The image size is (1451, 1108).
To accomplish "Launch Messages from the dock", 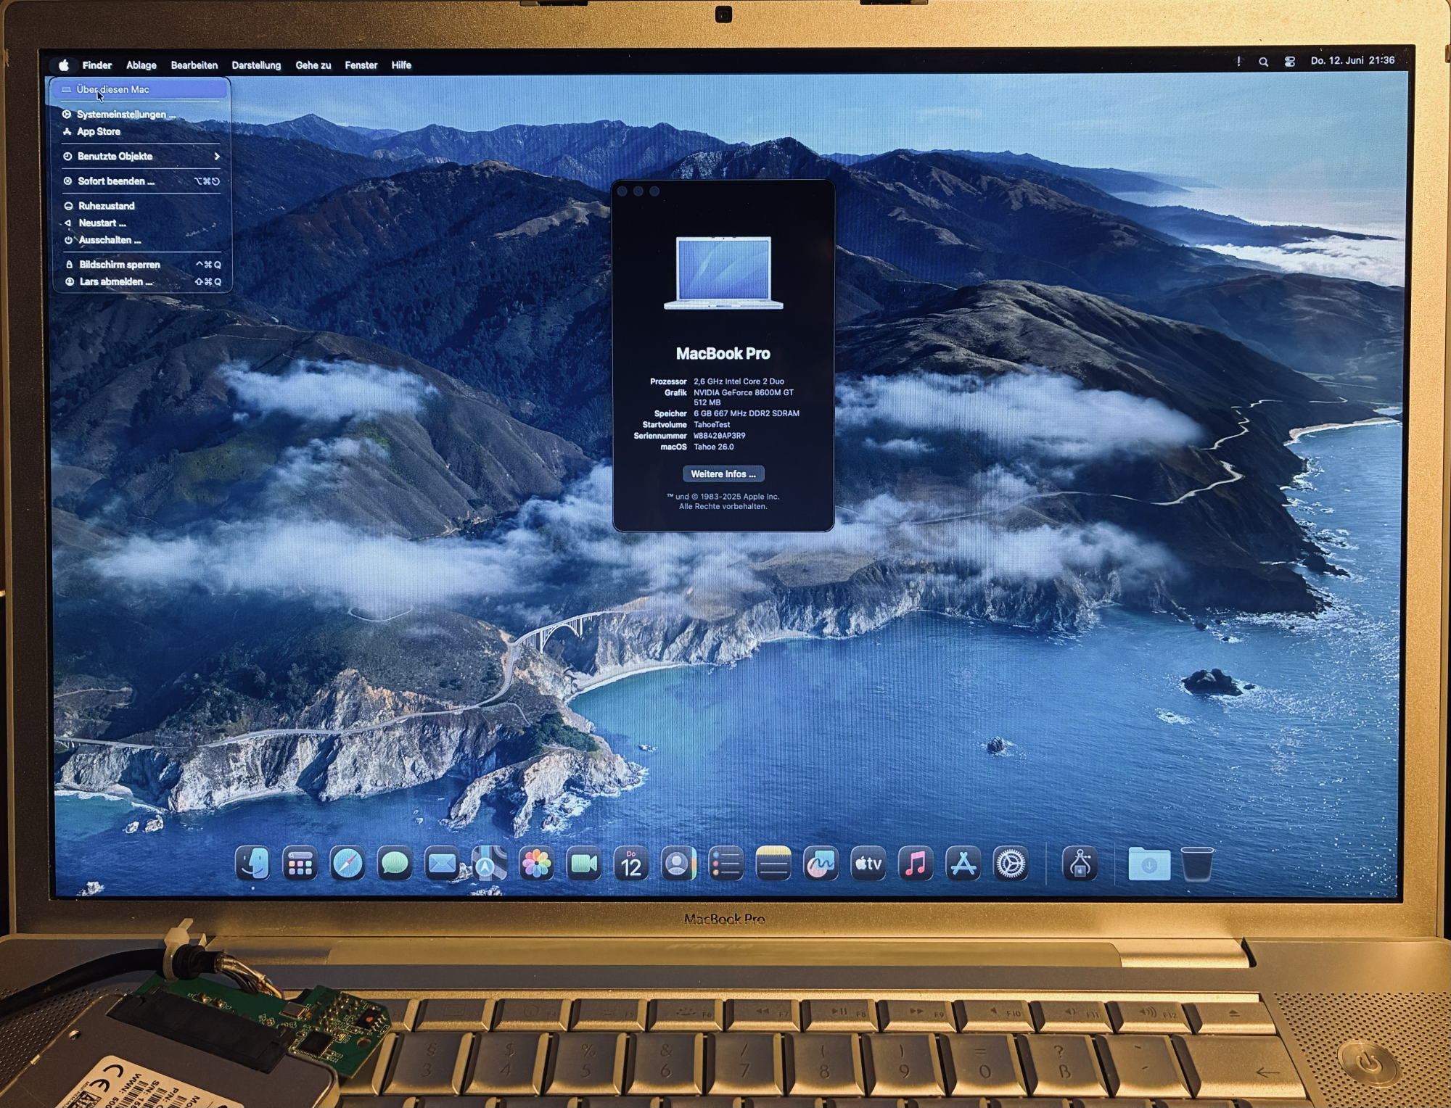I will coord(395,864).
